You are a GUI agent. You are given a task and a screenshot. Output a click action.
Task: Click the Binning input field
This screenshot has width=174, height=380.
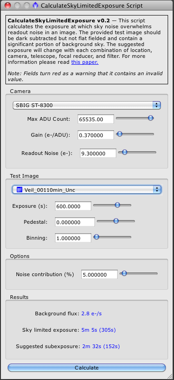(73, 238)
